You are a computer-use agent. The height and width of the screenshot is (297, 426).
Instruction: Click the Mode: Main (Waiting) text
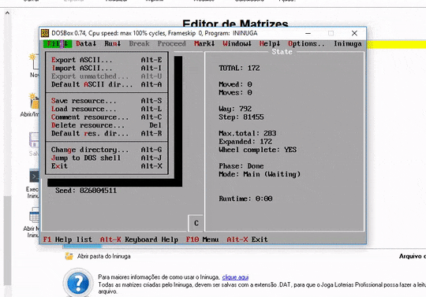(x=260, y=174)
